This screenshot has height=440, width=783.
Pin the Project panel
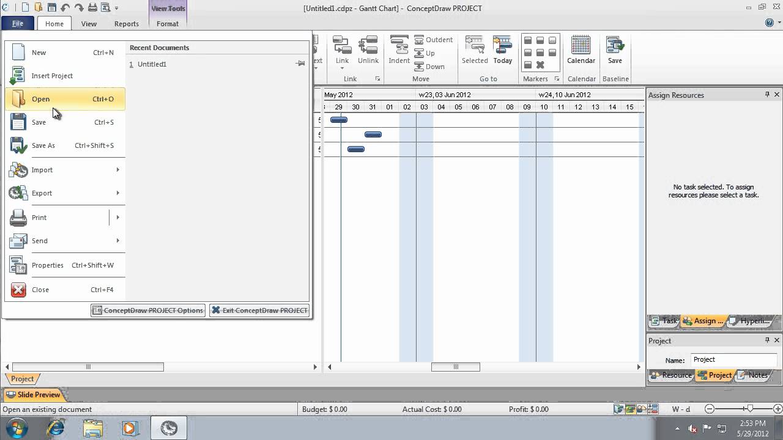[x=767, y=340]
